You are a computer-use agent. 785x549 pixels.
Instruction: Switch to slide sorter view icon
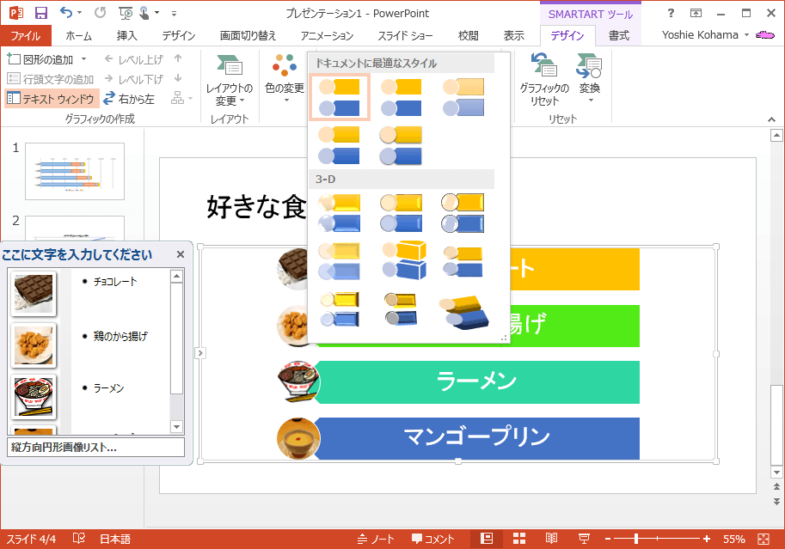click(x=519, y=539)
